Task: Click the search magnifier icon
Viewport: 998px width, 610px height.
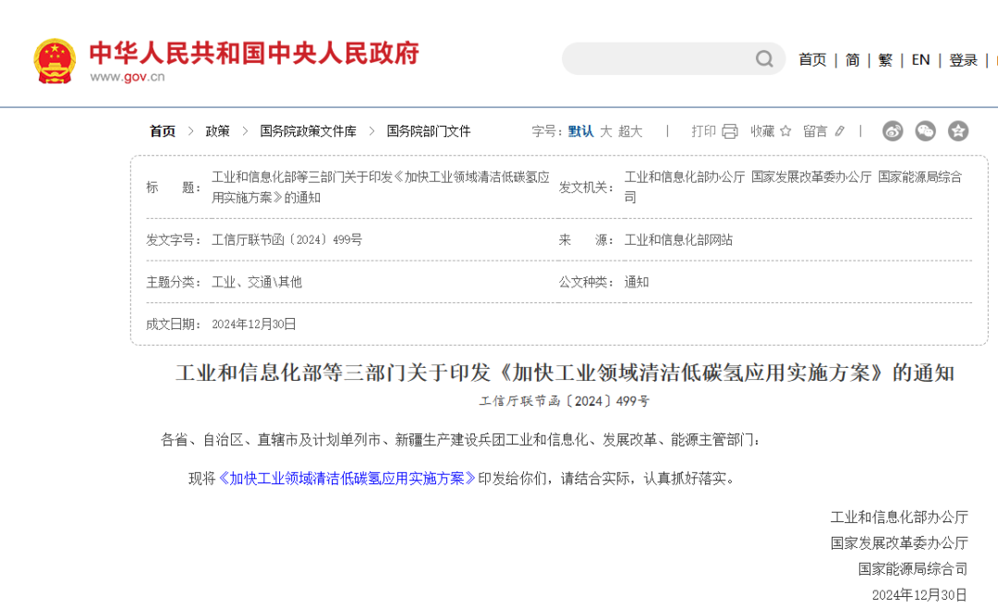Action: pos(764,59)
